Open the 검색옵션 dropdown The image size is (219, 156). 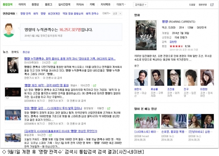click(141, 5)
